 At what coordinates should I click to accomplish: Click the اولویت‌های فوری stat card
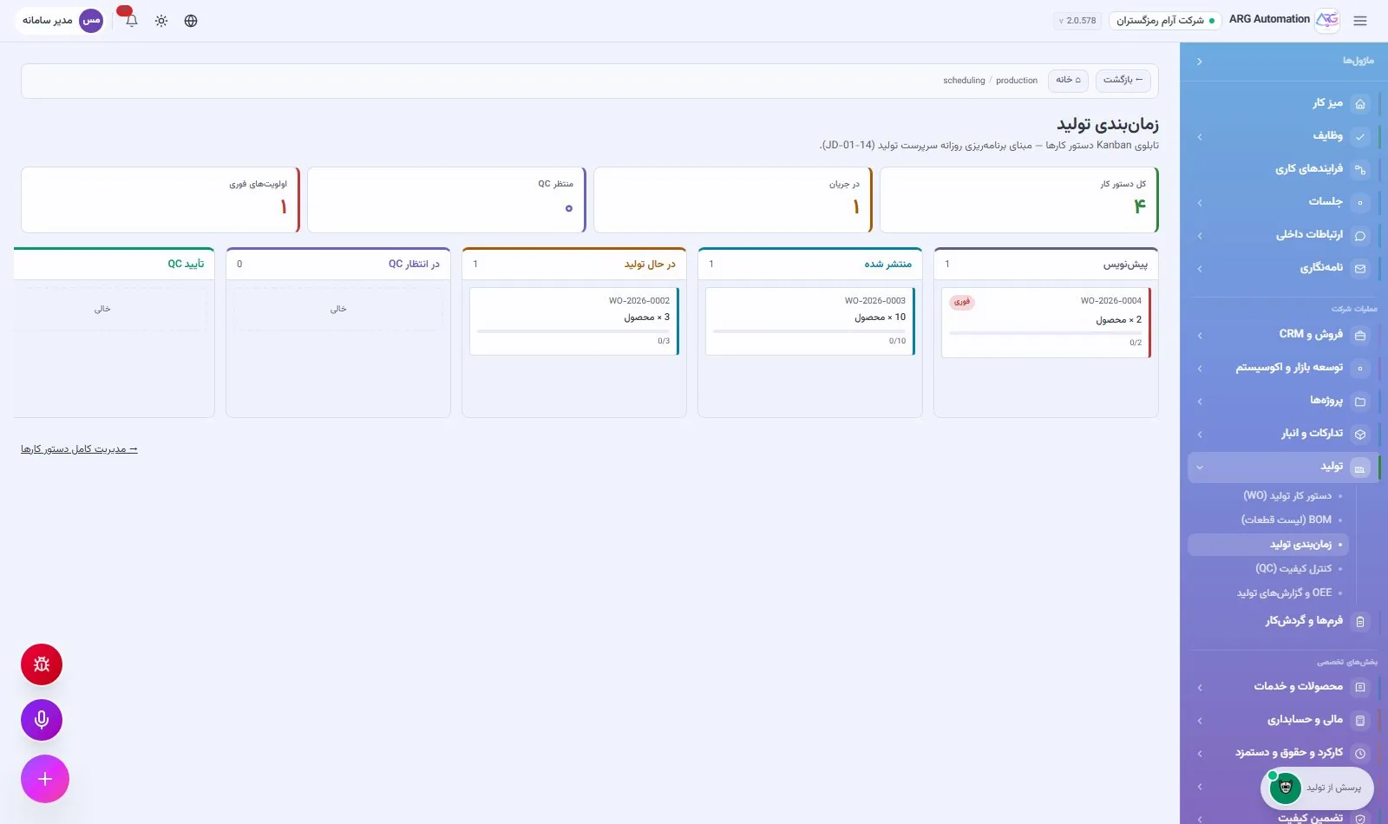[x=160, y=200]
